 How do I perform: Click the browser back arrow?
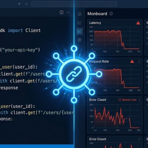coord(20,4)
